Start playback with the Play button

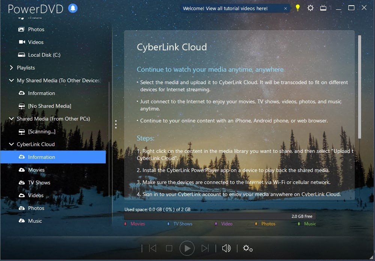[187, 248]
